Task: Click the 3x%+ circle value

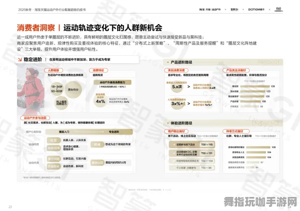Action: click(178, 103)
